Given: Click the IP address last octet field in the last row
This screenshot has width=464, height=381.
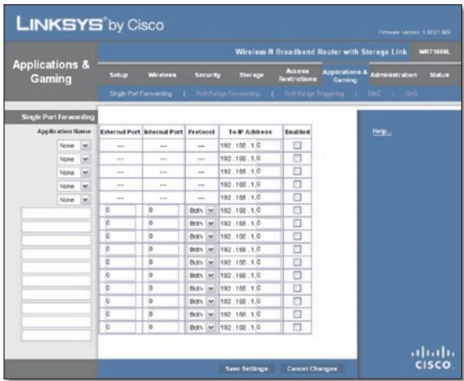Looking at the screenshot, I should point(268,327).
